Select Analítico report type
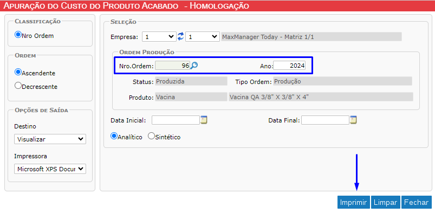This screenshot has width=435, height=213. (x=114, y=136)
